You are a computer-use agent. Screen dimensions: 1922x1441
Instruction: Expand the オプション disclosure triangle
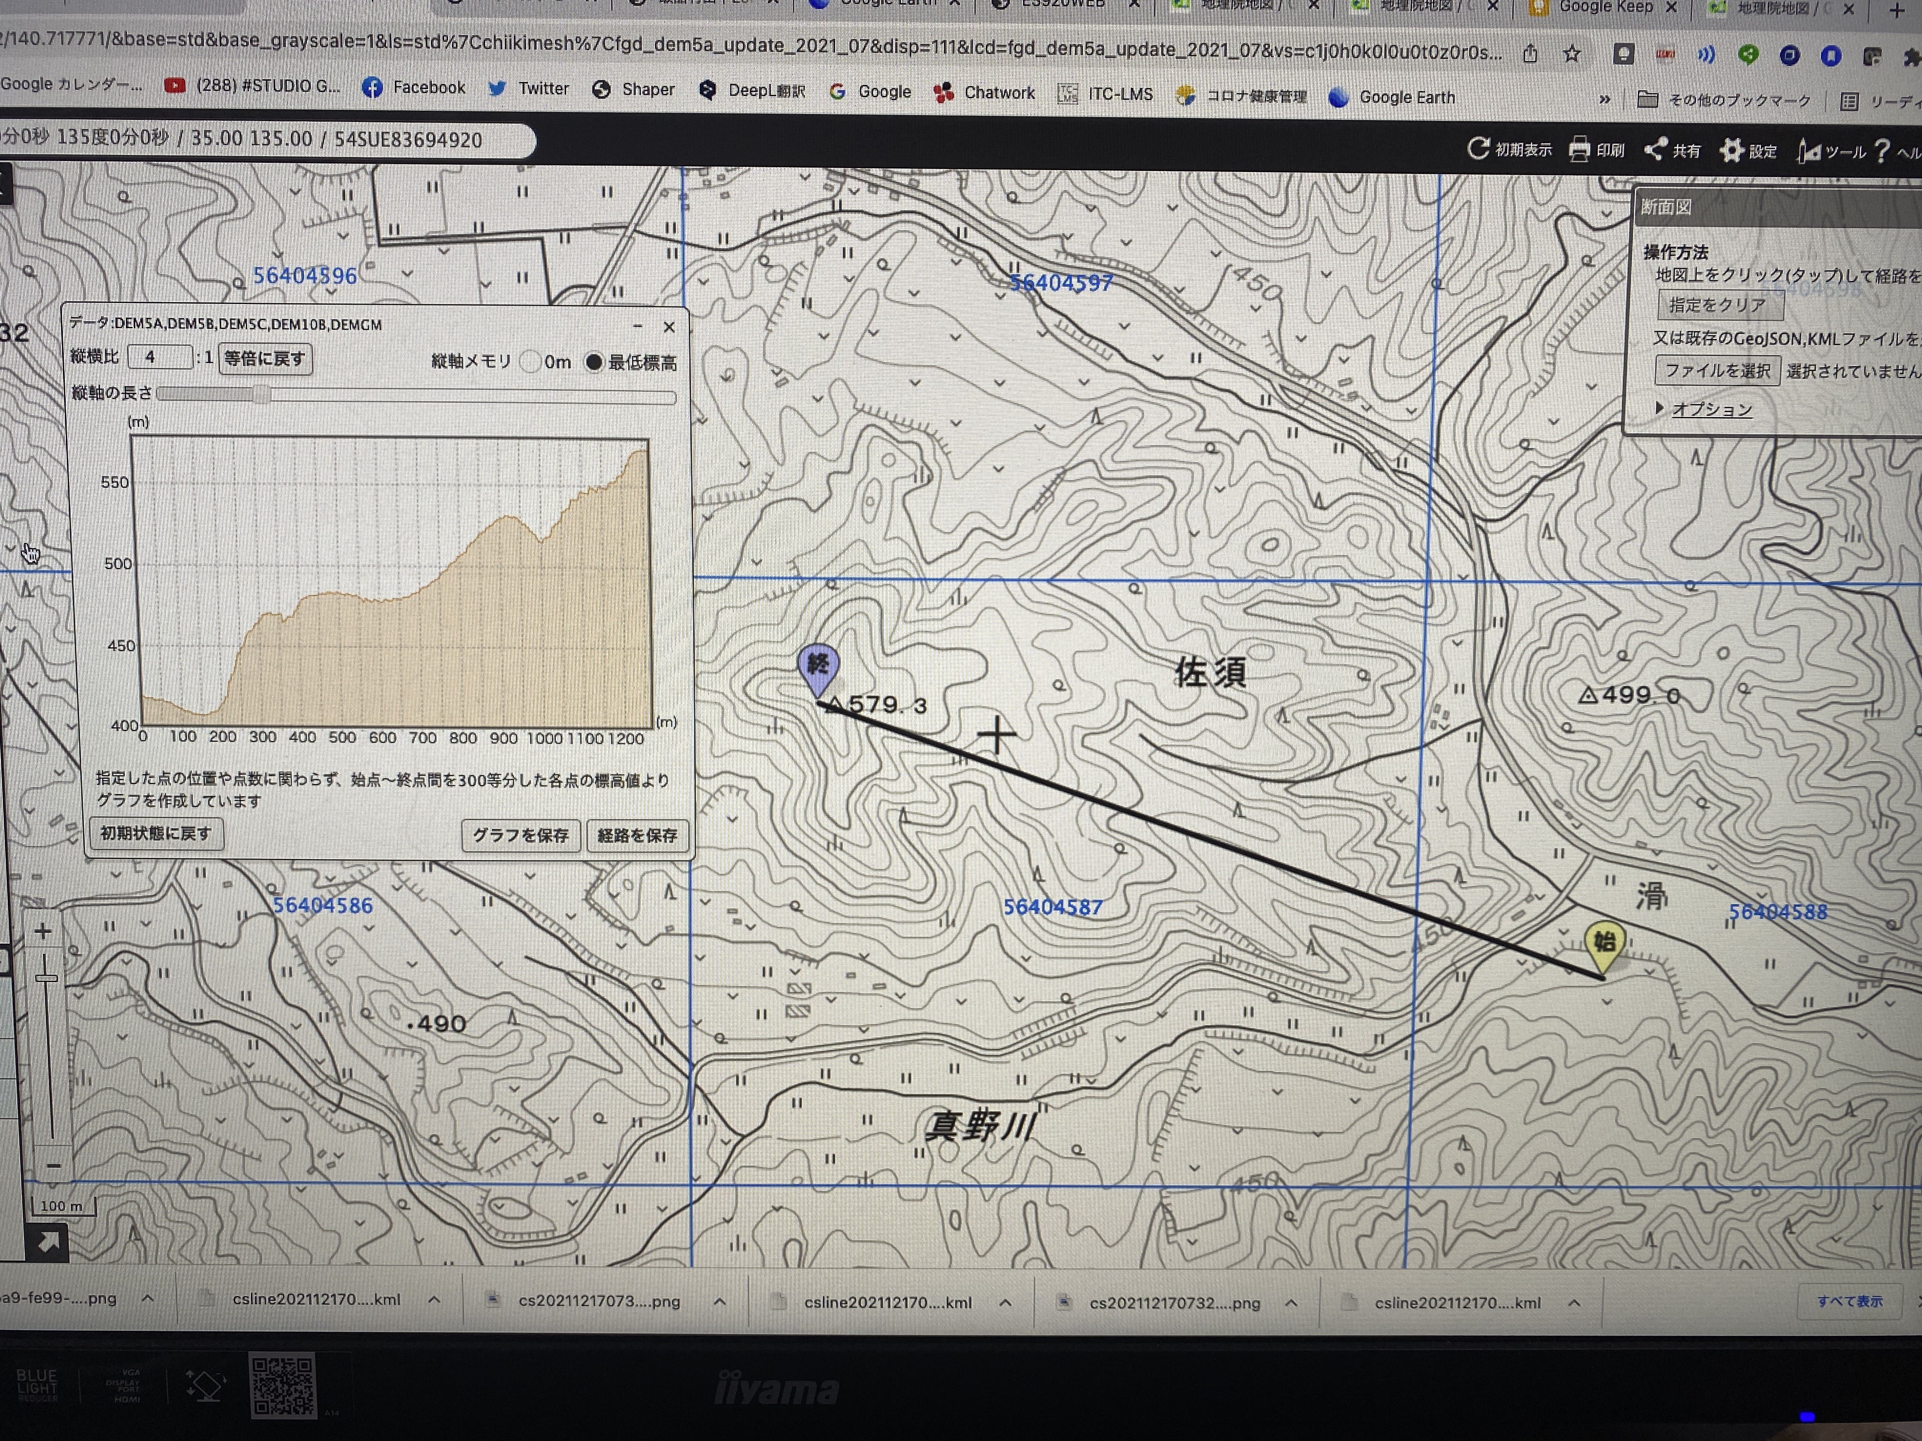(x=1659, y=407)
